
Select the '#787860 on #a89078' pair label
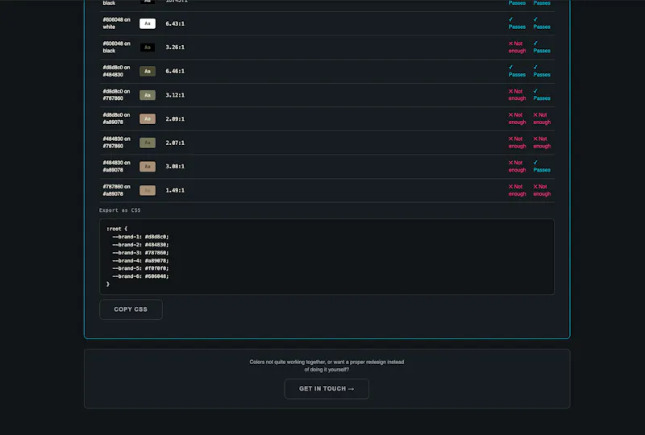click(x=116, y=190)
